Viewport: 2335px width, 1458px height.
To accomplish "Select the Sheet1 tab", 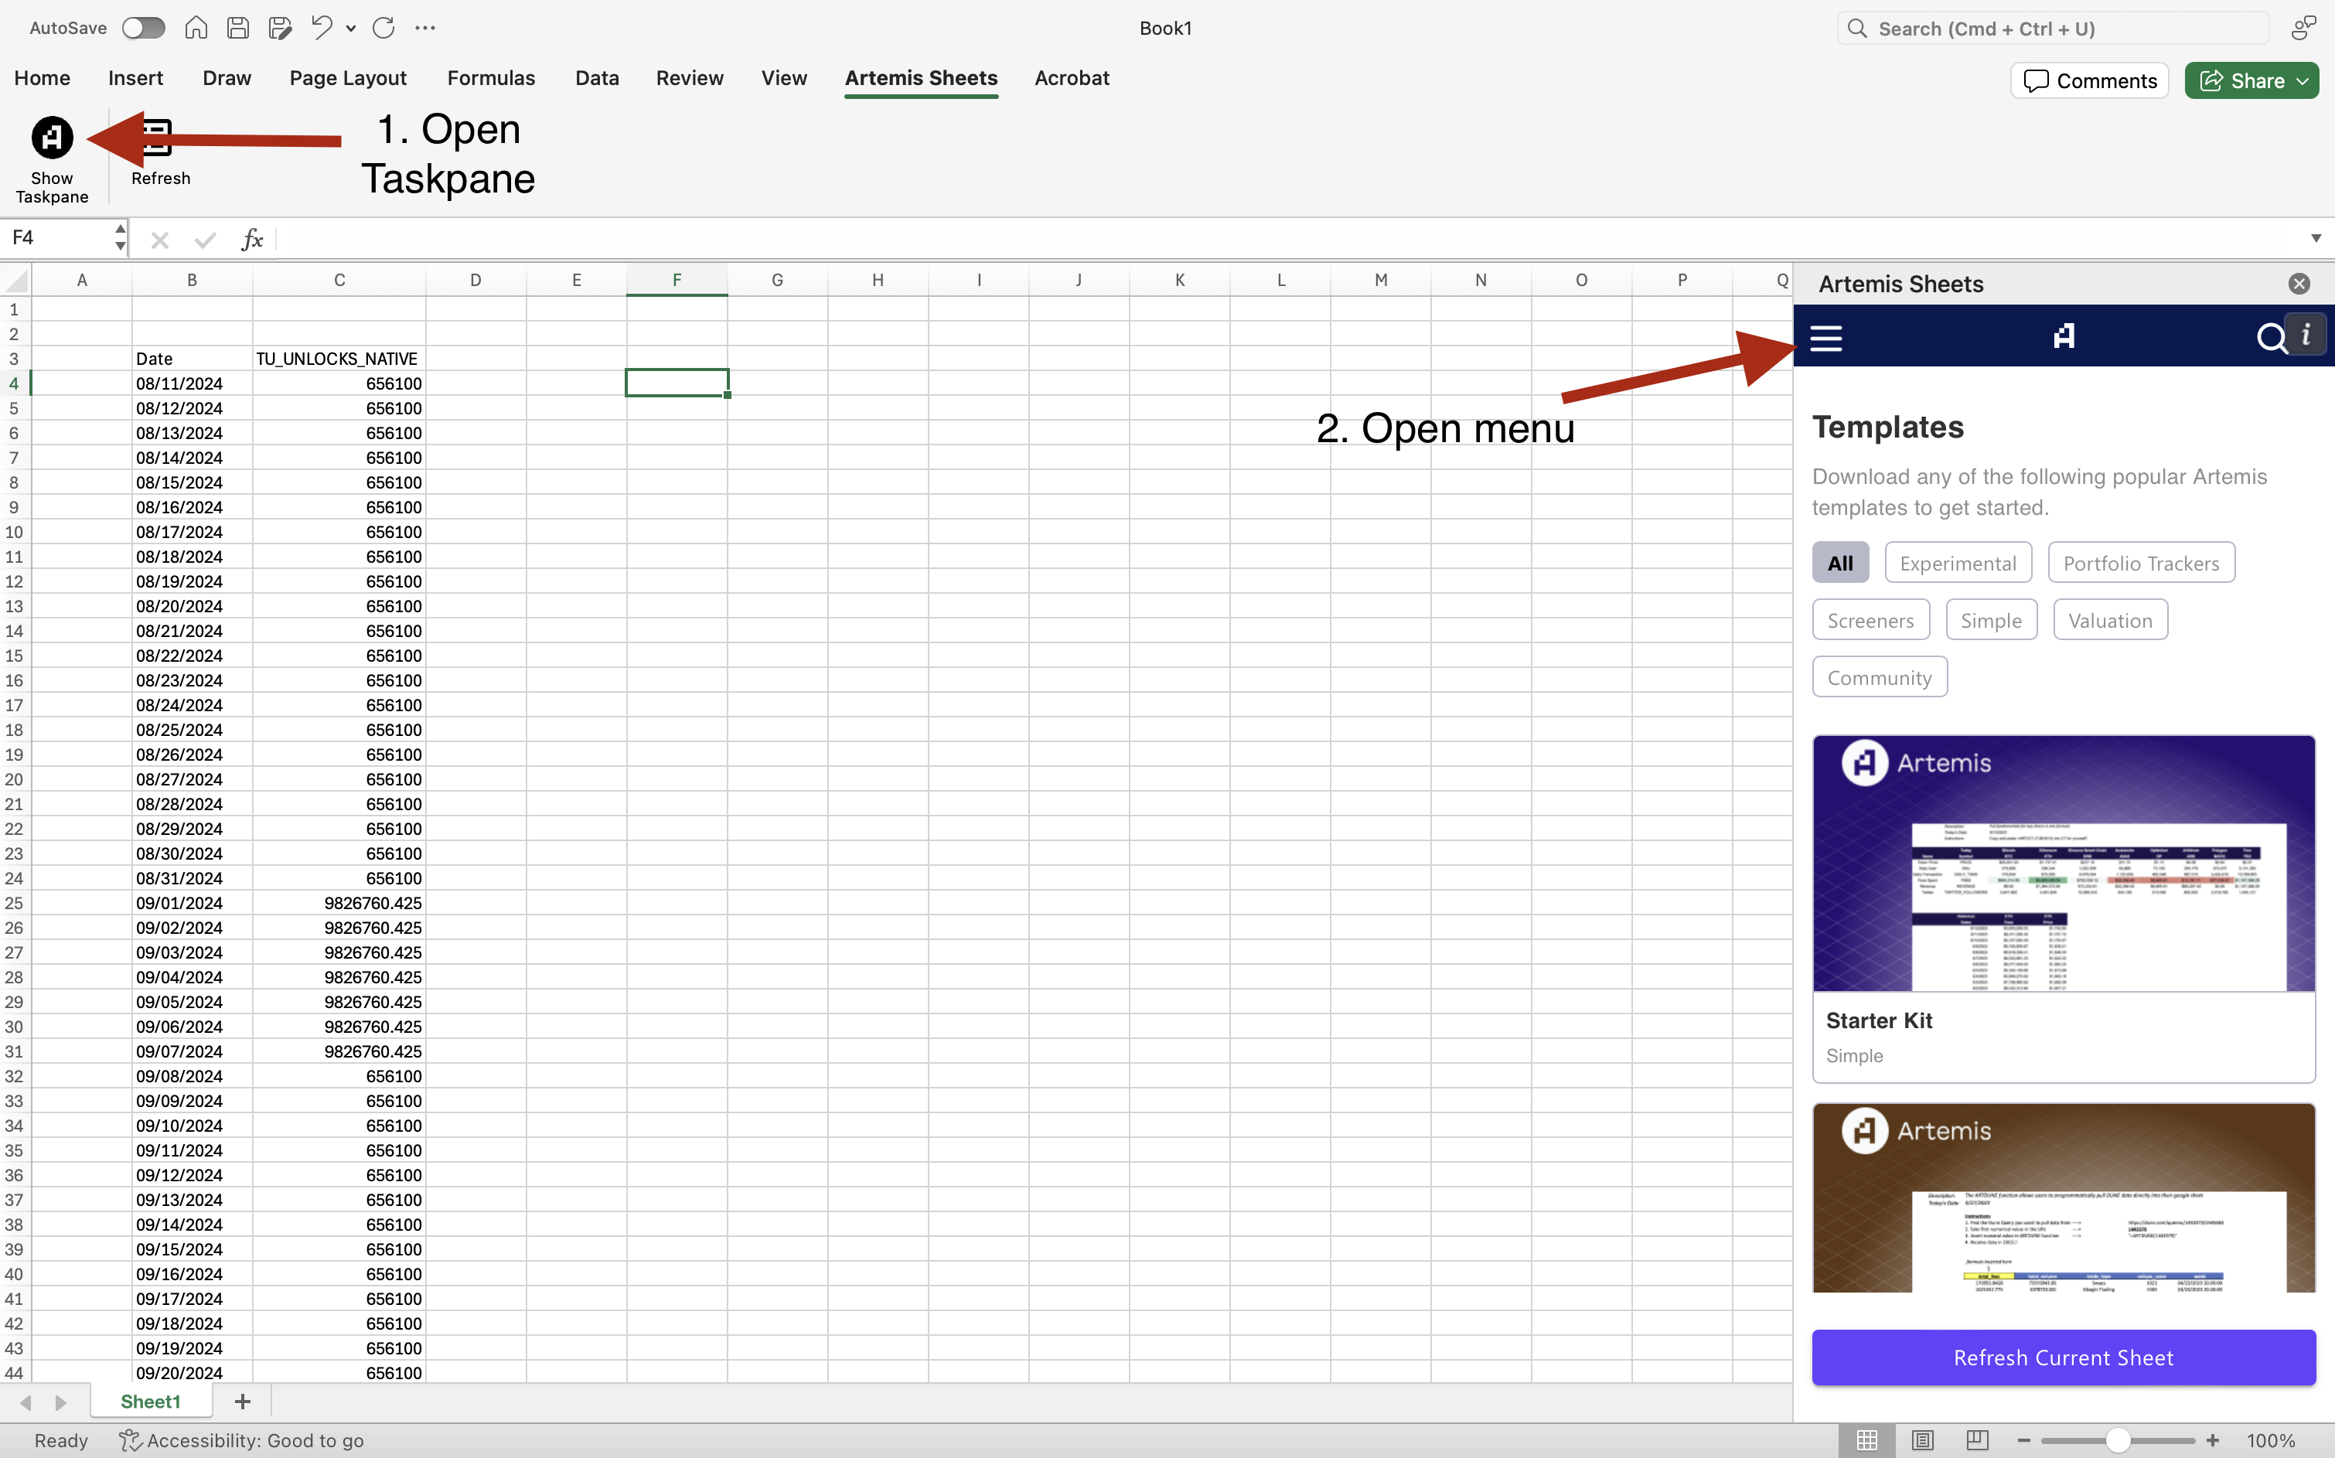I will [151, 1401].
